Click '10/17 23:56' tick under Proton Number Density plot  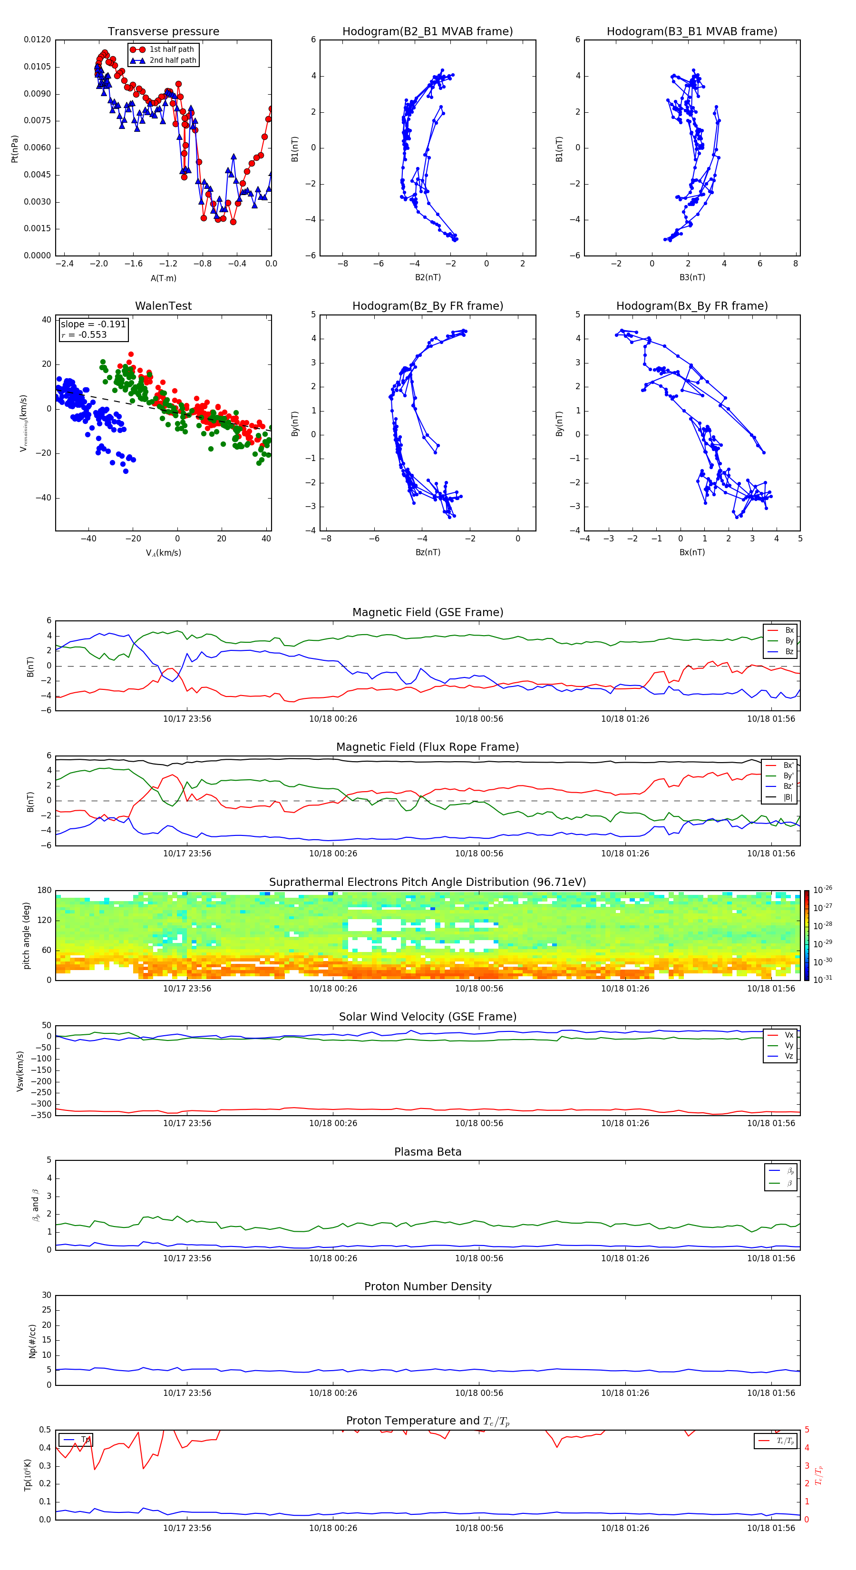coord(187,1393)
